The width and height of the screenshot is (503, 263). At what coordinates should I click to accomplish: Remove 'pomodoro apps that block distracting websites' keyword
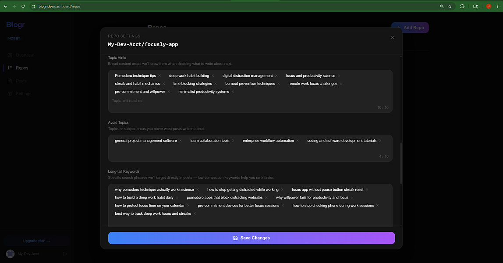266,198
